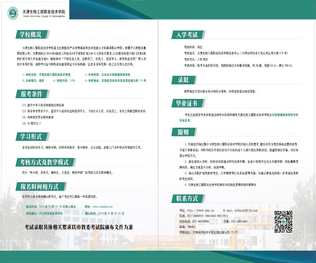Select the 考核方式及教学模式 section heading

(x=44, y=162)
